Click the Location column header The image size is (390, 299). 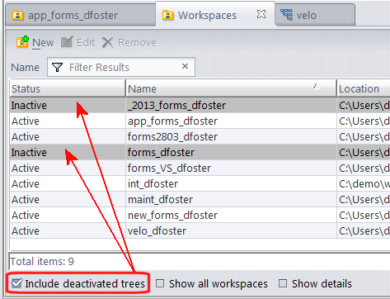[x=364, y=88]
